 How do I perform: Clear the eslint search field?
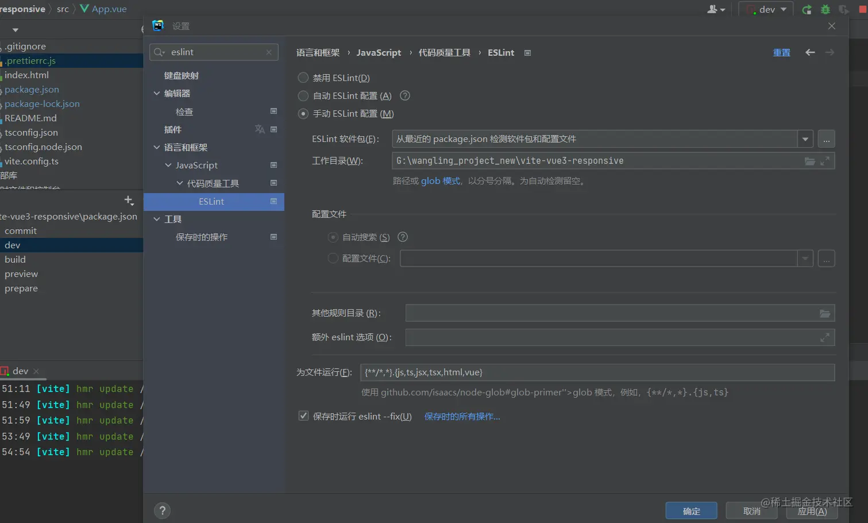(269, 52)
